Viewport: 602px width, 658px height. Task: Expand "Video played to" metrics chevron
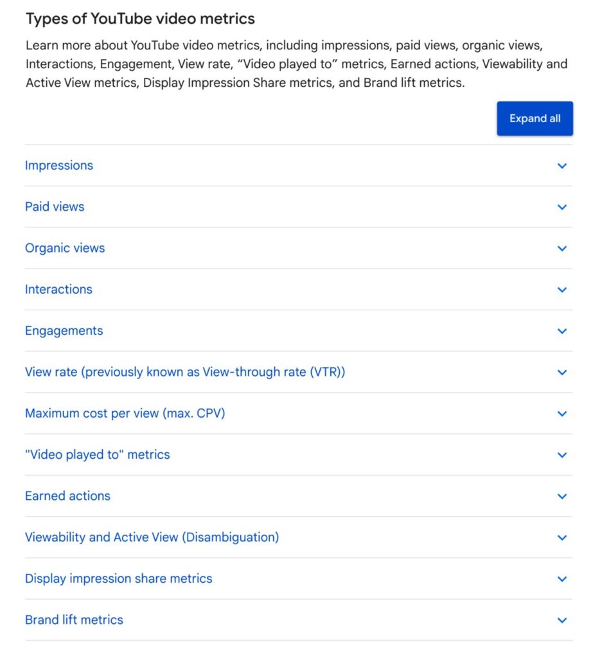(562, 455)
